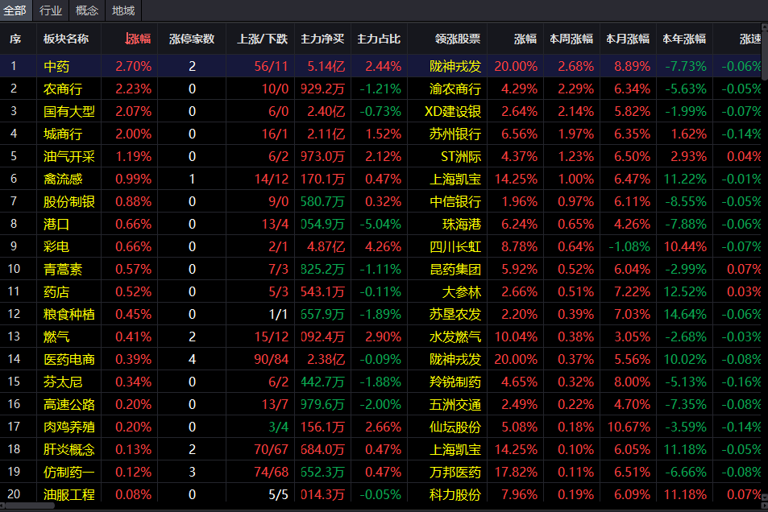Click leading stock 渝农商行
This screenshot has width=768, height=512.
tap(455, 89)
